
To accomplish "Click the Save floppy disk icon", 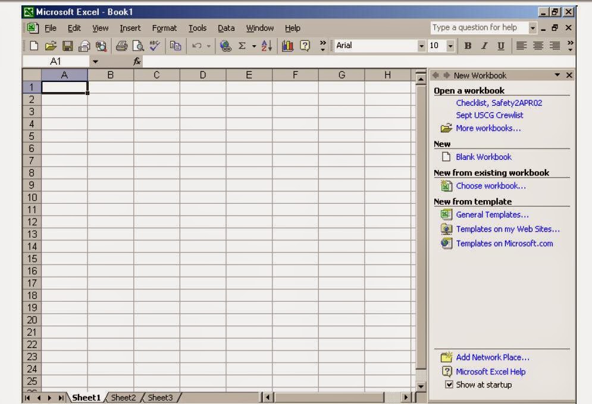I will 68,46.
